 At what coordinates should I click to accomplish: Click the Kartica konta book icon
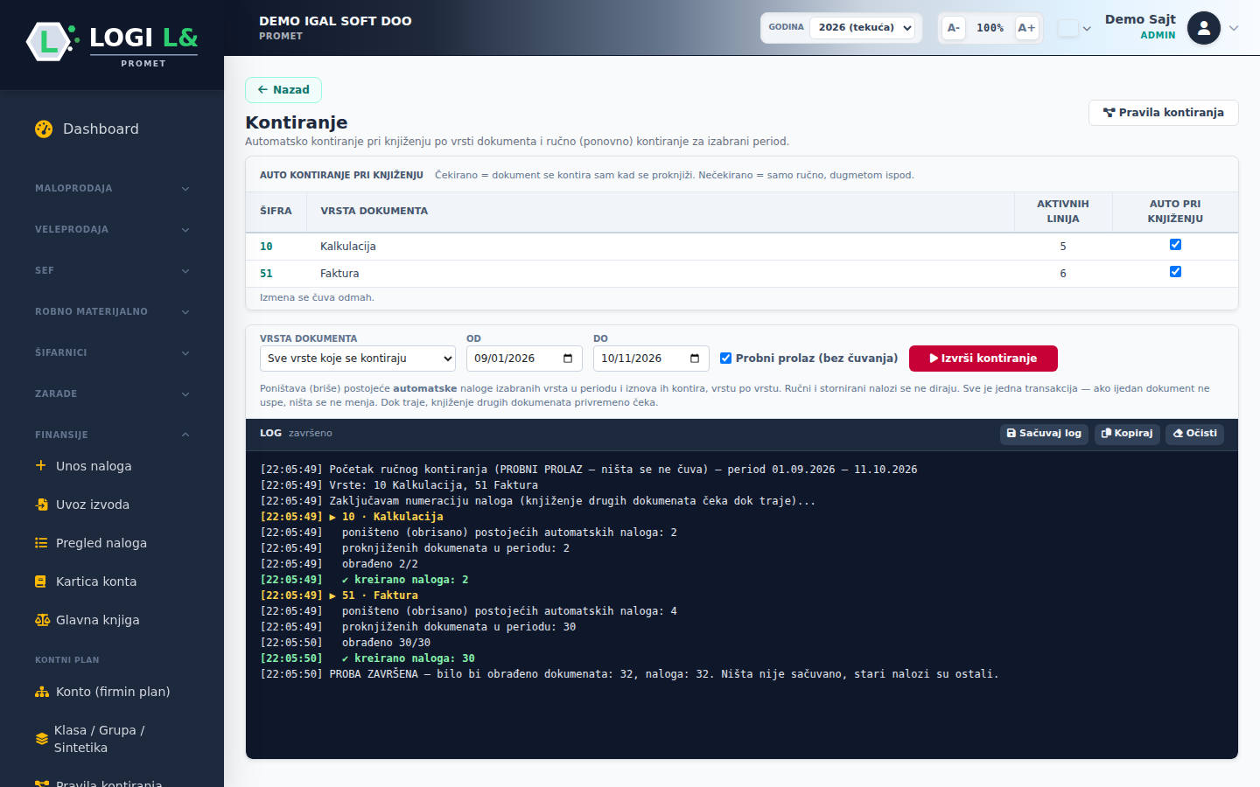pos(40,582)
